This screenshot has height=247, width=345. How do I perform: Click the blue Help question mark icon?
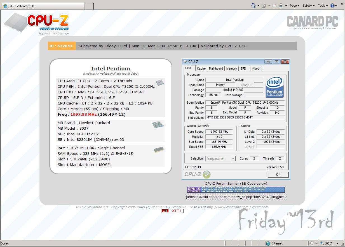(x=332, y=6)
